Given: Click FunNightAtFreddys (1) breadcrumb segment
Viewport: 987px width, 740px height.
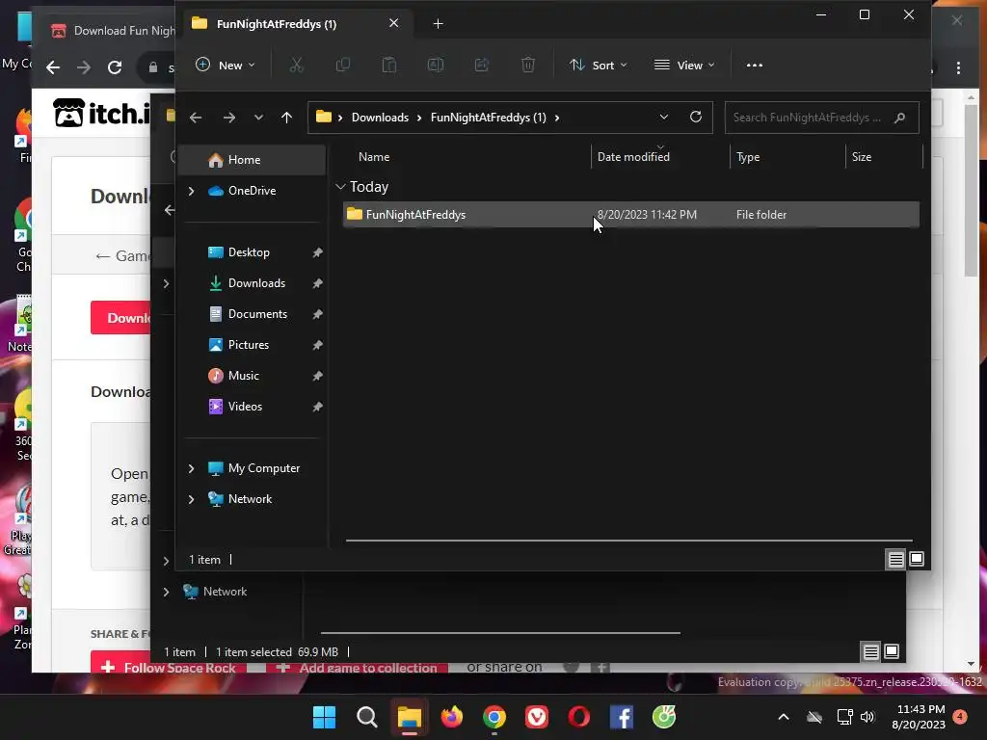Looking at the screenshot, I should click(488, 118).
